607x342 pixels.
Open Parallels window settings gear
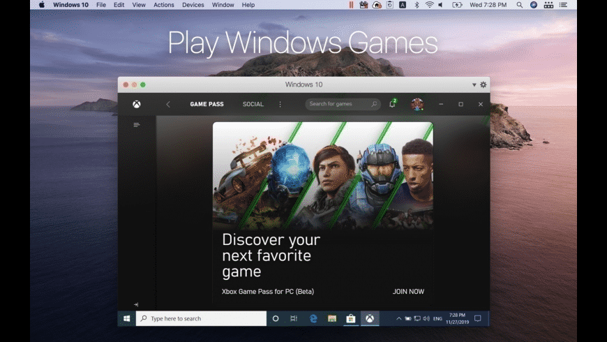(483, 85)
